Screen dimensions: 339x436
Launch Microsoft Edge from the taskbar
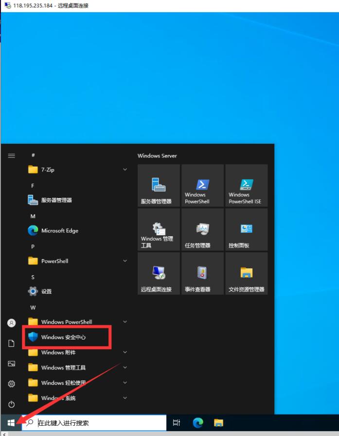click(x=197, y=423)
